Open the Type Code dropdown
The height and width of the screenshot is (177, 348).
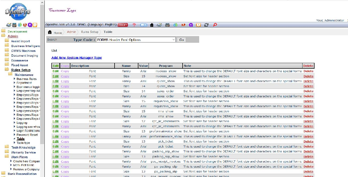136,40
